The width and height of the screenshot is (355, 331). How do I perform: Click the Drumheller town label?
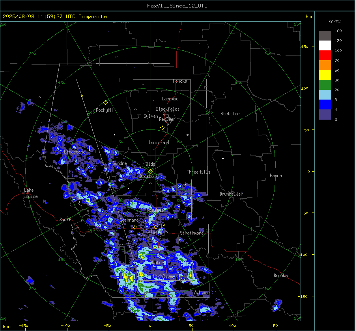tap(231, 194)
